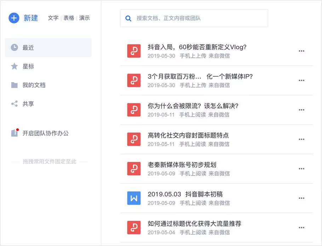The height and width of the screenshot is (246, 322).
Task: Open 开启团队协作办公
Action: (x=46, y=133)
